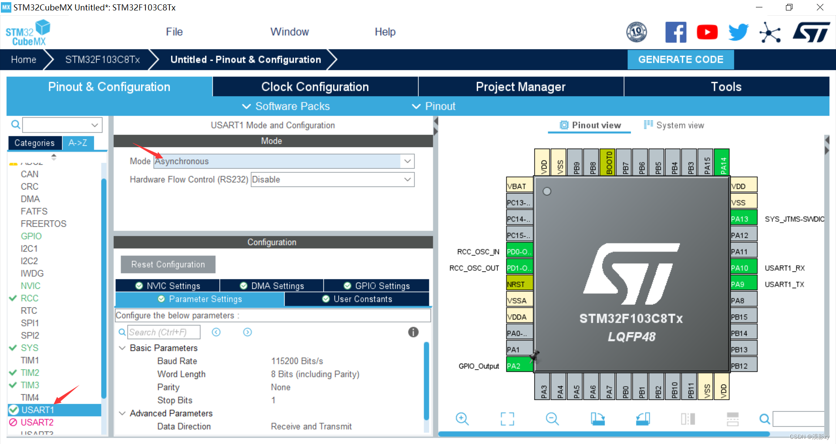Screen dimensions: 836x444
Task: Expand the Pinout dropdown menu
Action: coord(434,106)
